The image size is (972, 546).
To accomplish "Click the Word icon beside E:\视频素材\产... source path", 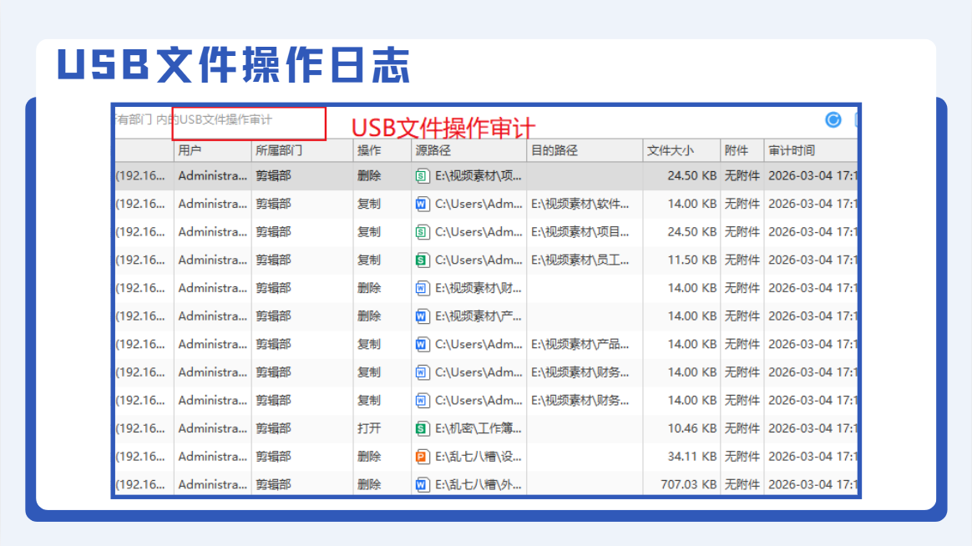I will pyautogui.click(x=422, y=316).
